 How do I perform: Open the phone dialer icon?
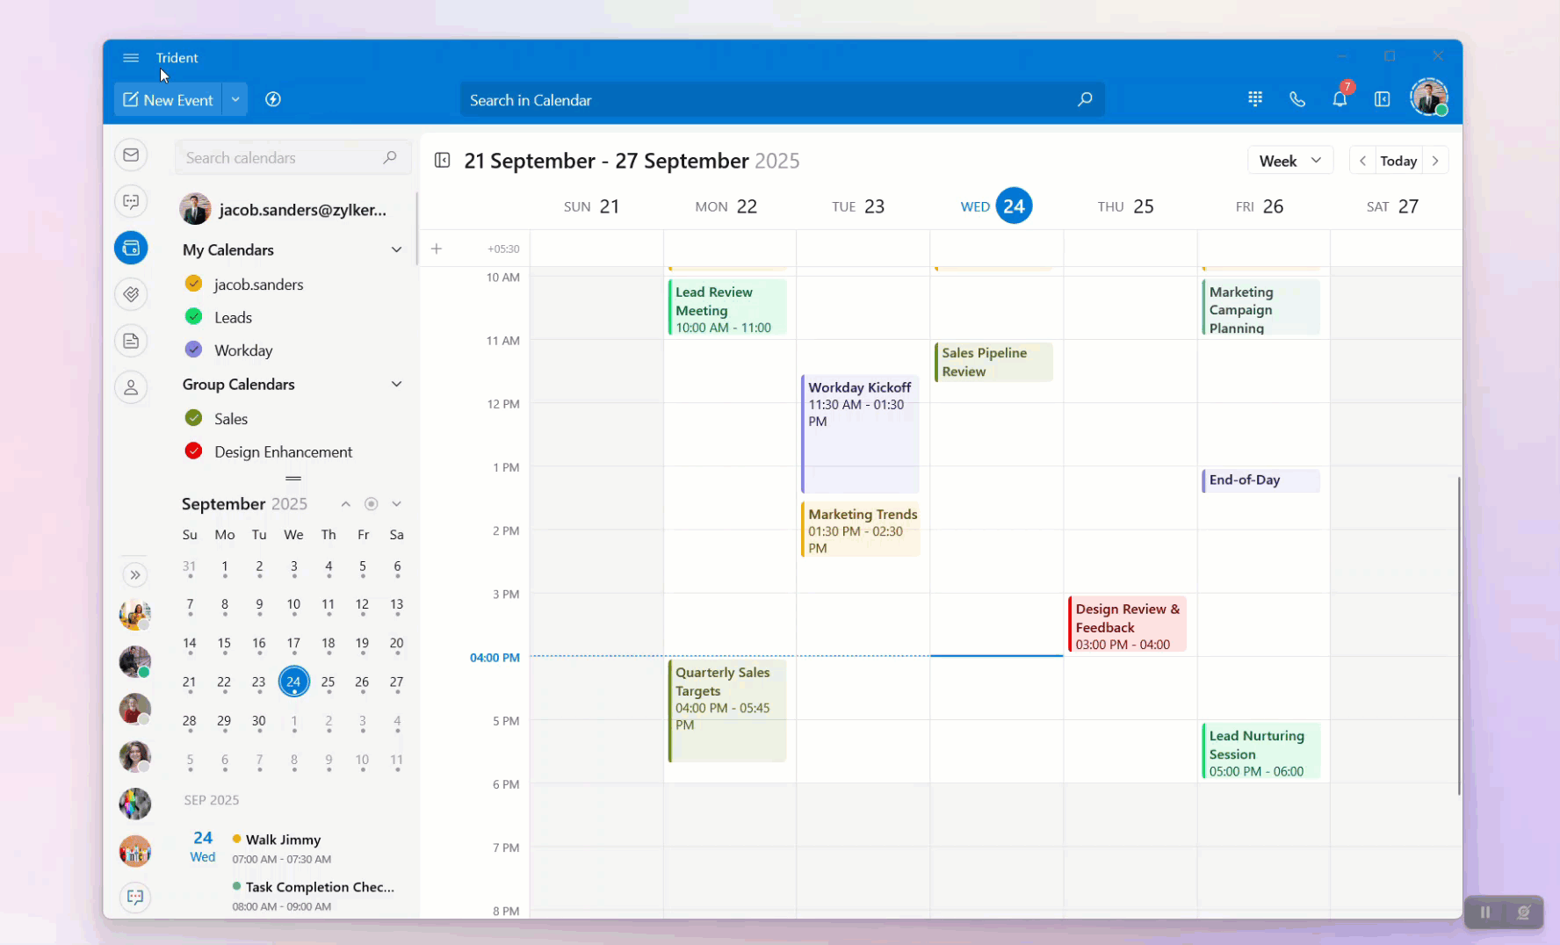point(1297,99)
